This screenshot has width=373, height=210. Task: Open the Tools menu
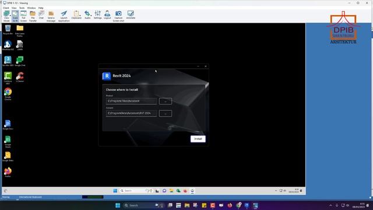(22, 8)
